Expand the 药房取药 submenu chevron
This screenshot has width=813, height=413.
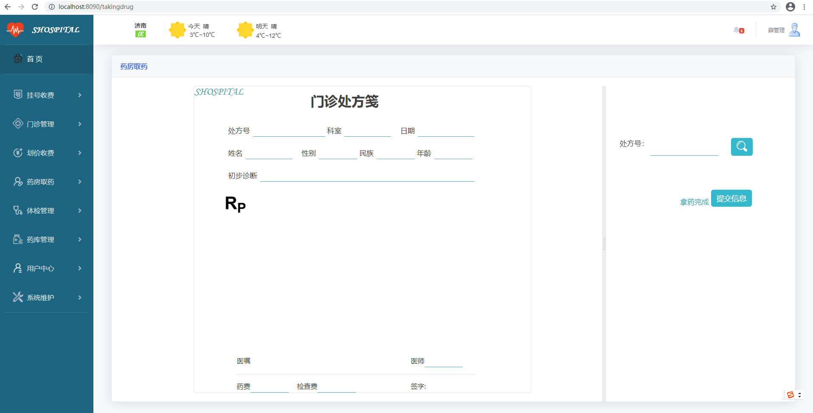79,181
